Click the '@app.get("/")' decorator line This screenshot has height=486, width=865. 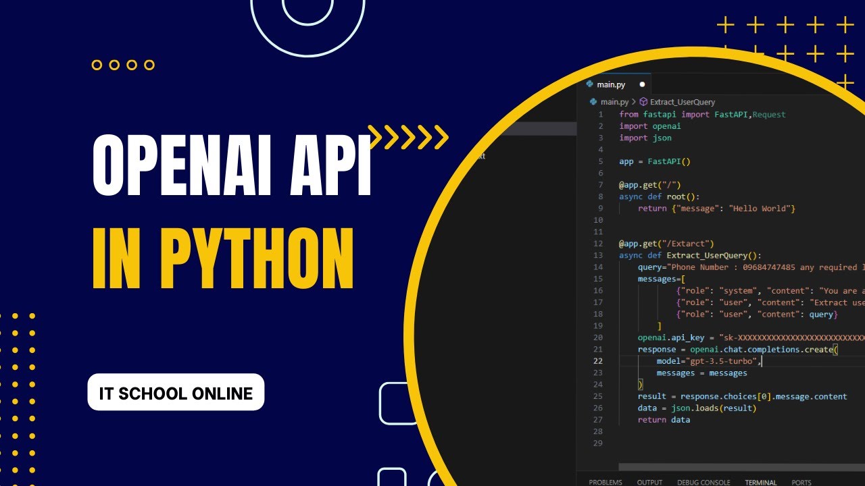pyautogui.click(x=650, y=185)
